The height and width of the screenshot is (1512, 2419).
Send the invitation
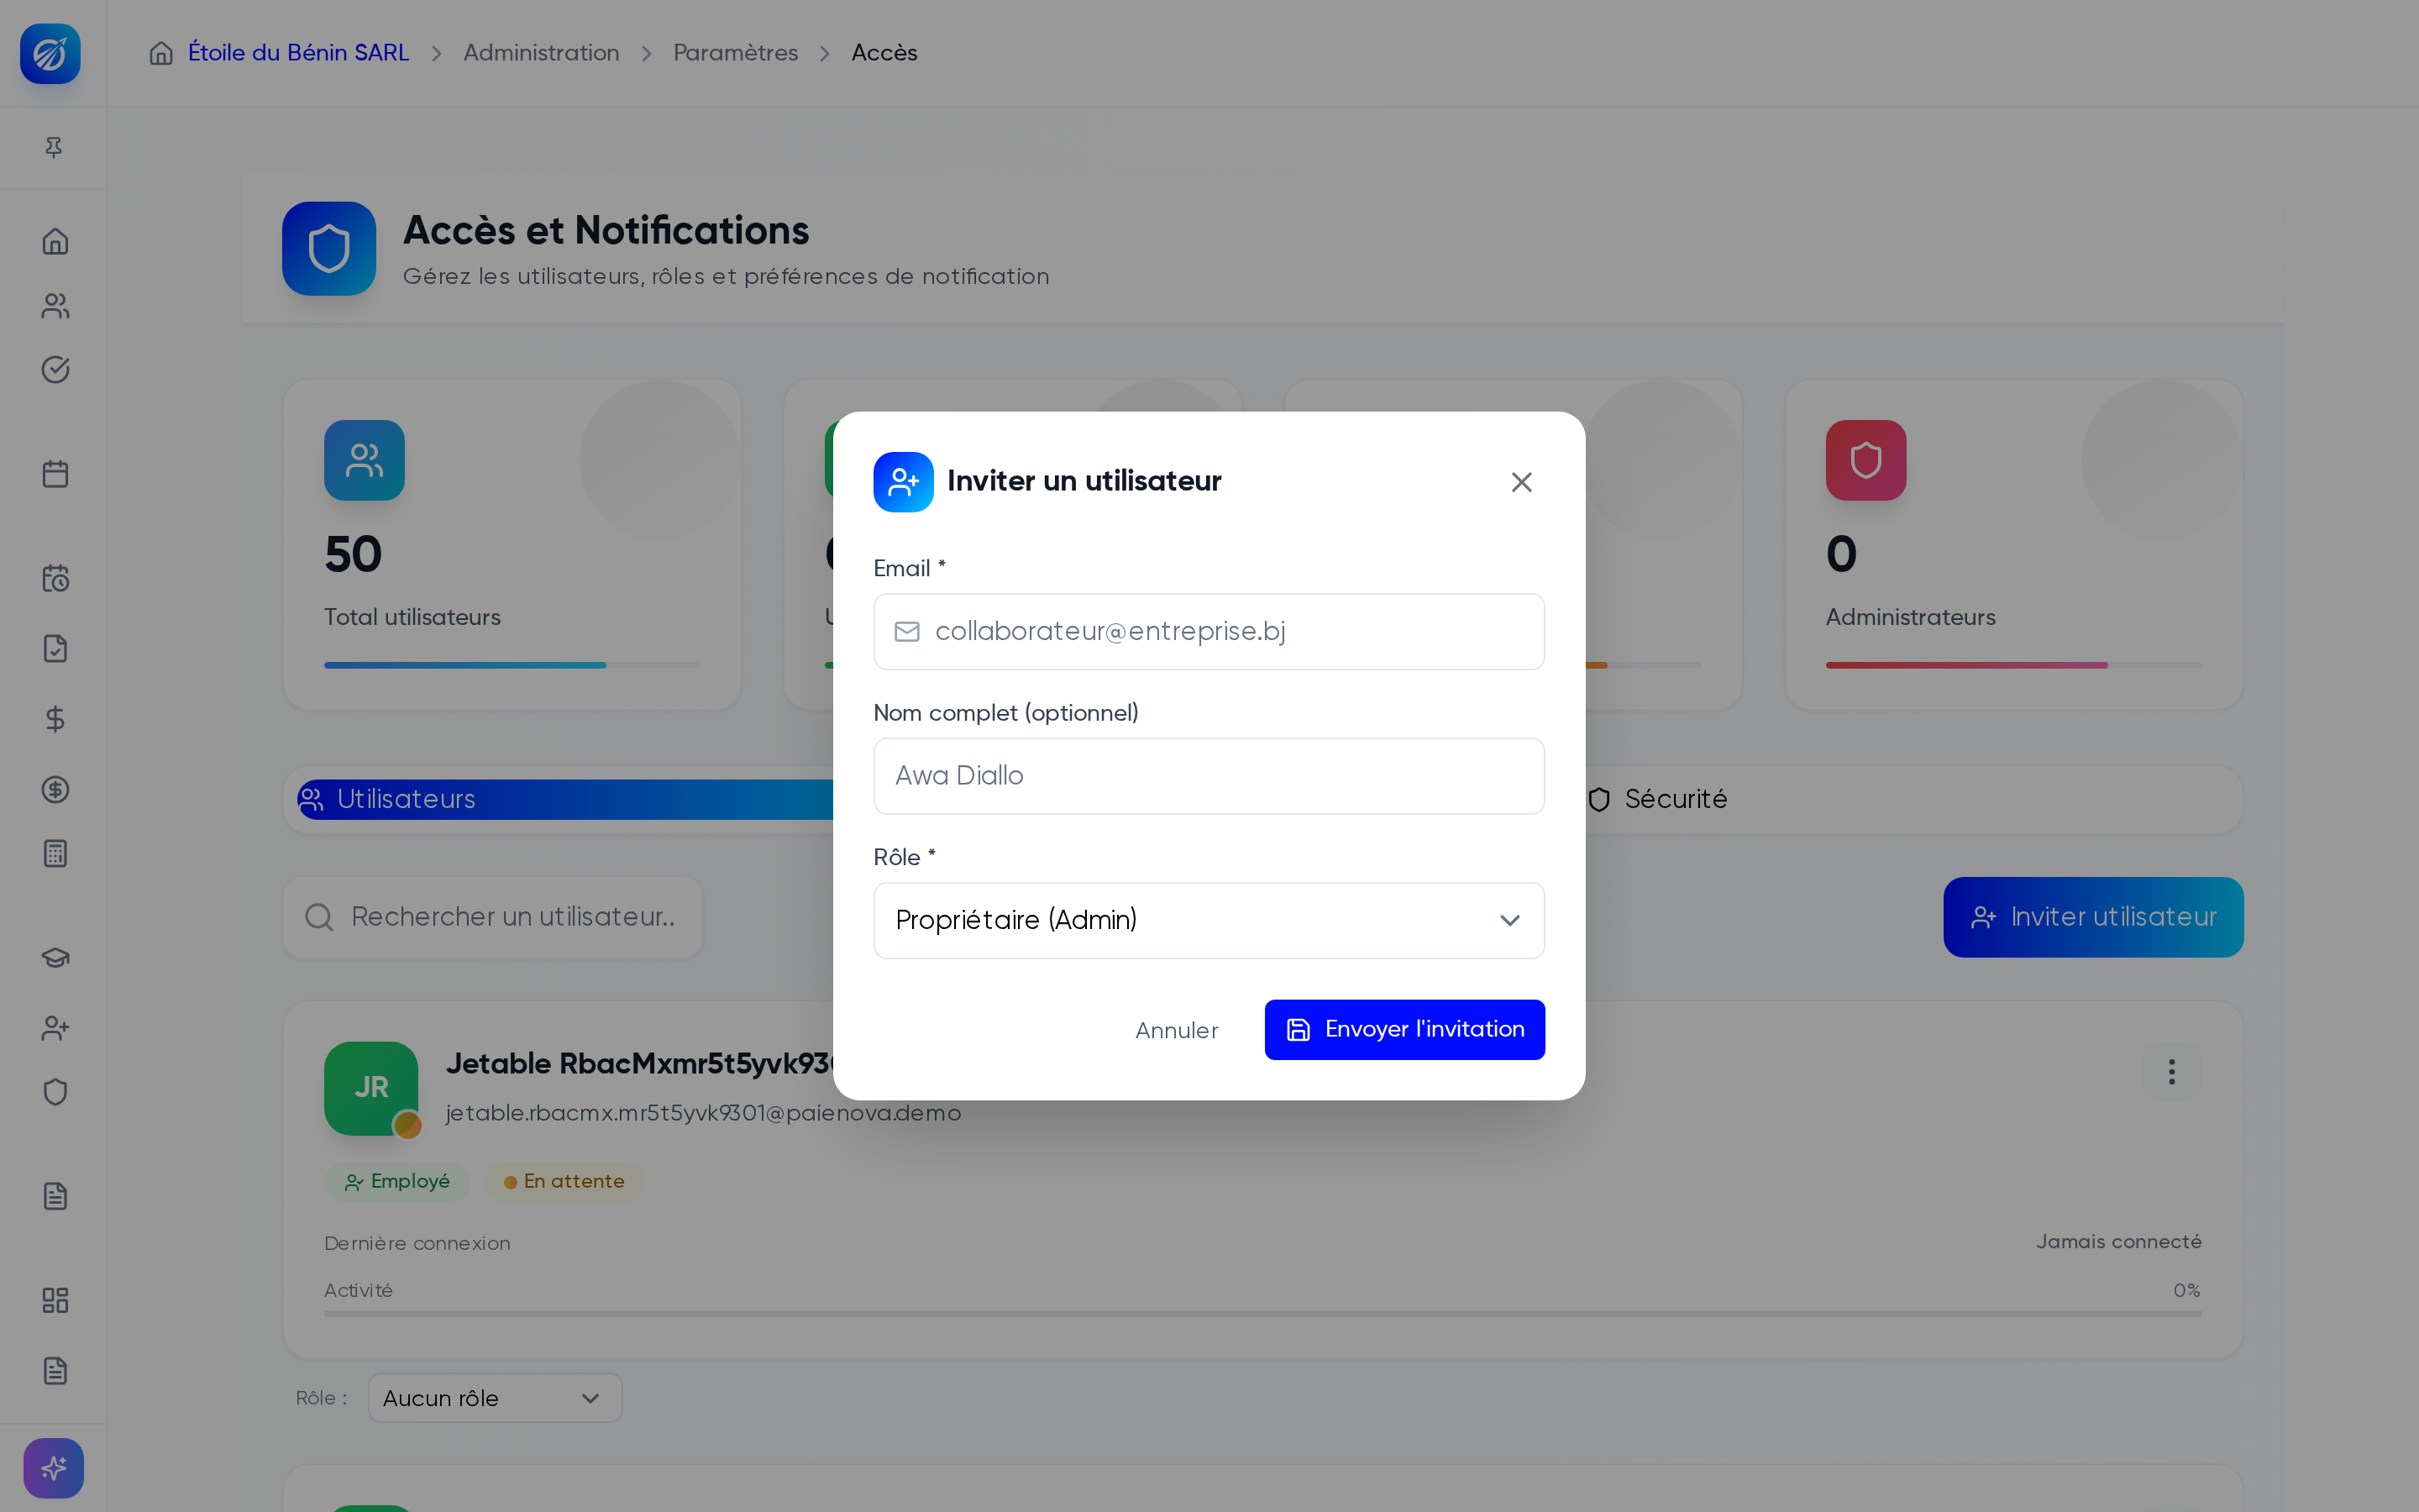[x=1404, y=1029]
